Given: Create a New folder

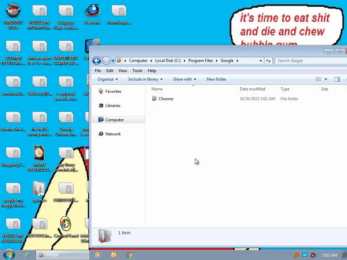Looking at the screenshot, I should [217, 79].
